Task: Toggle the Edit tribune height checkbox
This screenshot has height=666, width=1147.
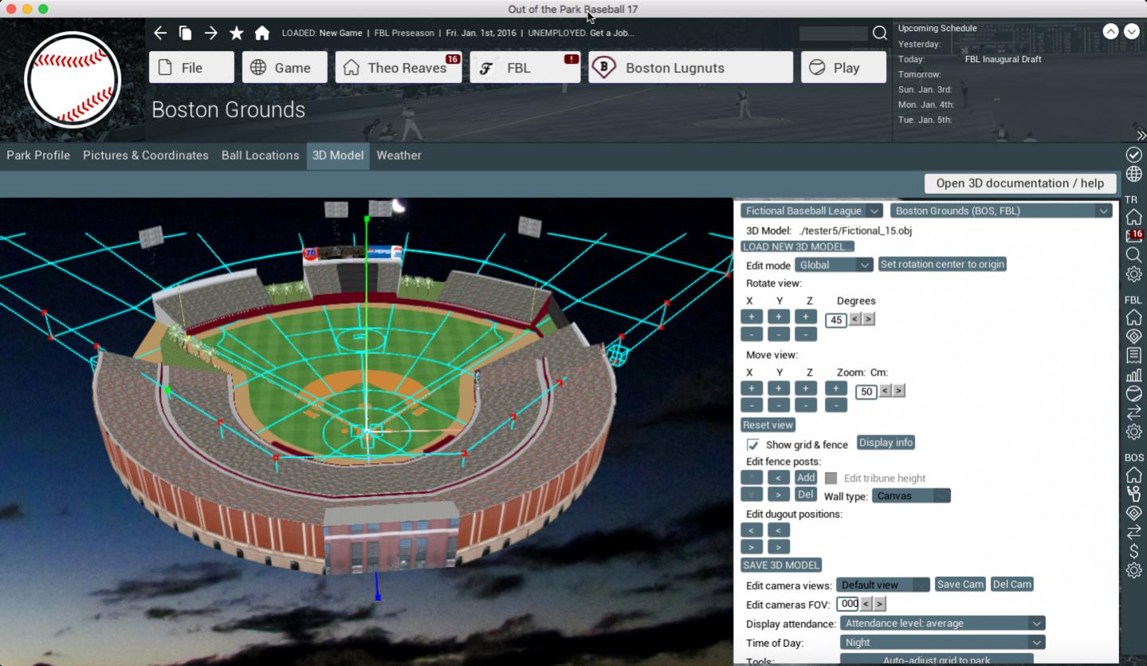Action: coord(831,478)
